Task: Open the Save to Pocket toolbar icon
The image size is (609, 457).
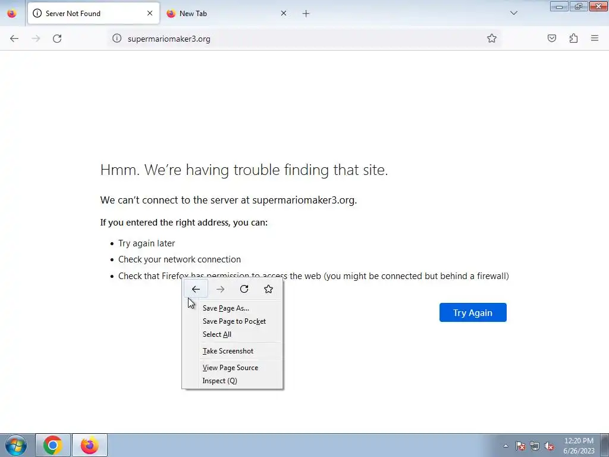Action: click(x=552, y=38)
